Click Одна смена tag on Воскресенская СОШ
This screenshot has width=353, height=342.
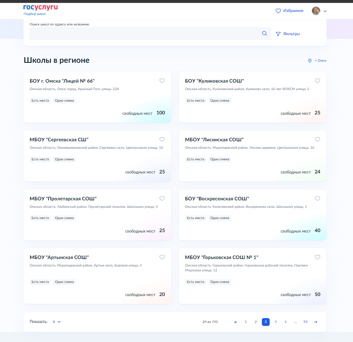pyautogui.click(x=220, y=218)
